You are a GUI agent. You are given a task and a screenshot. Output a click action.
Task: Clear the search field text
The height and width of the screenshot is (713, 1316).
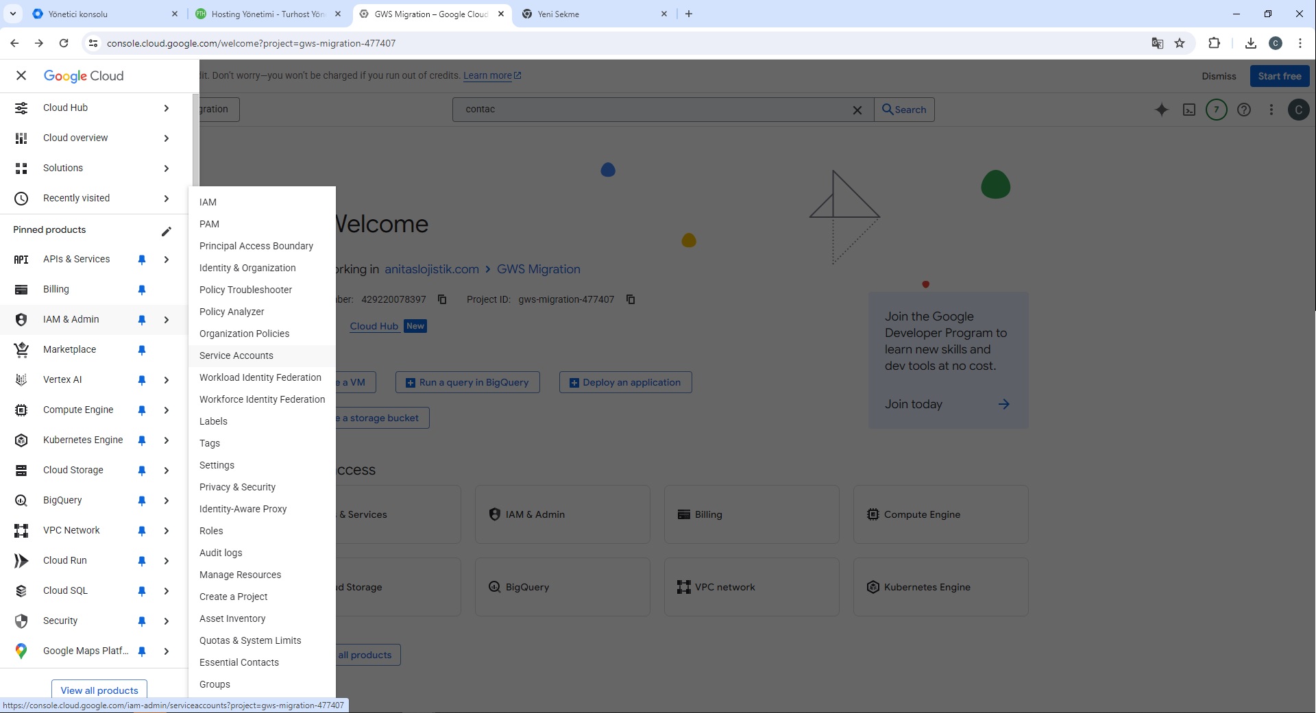tap(857, 110)
